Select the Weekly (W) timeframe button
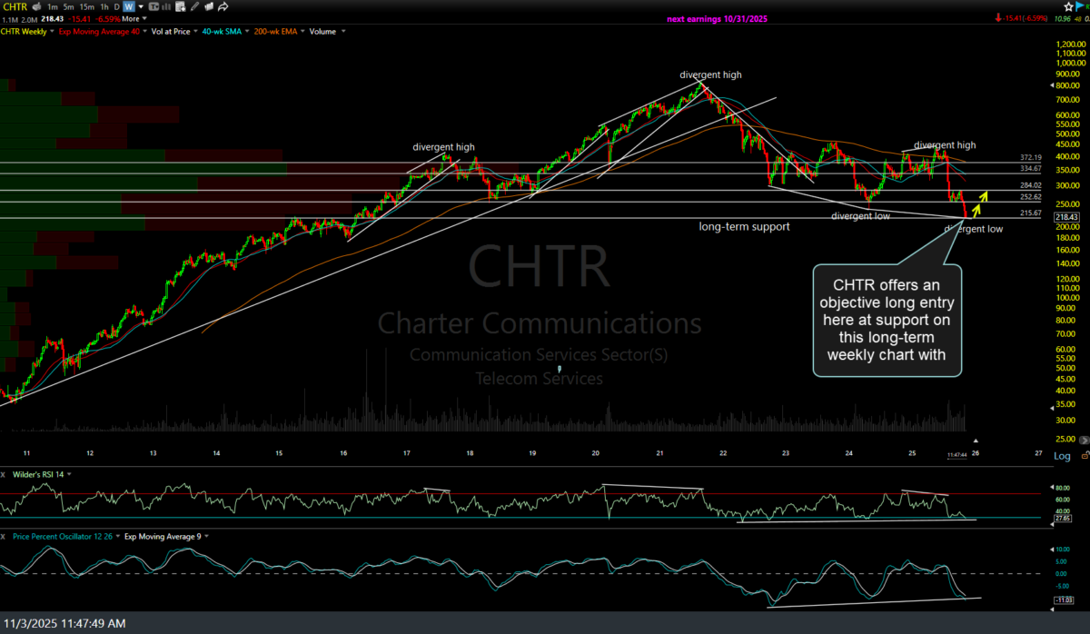Screen dimensions: 1090x634 pyautogui.click(x=129, y=6)
